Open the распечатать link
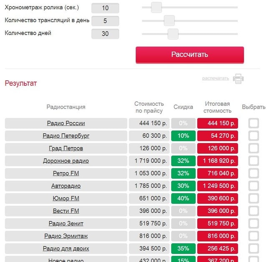 click(215, 78)
